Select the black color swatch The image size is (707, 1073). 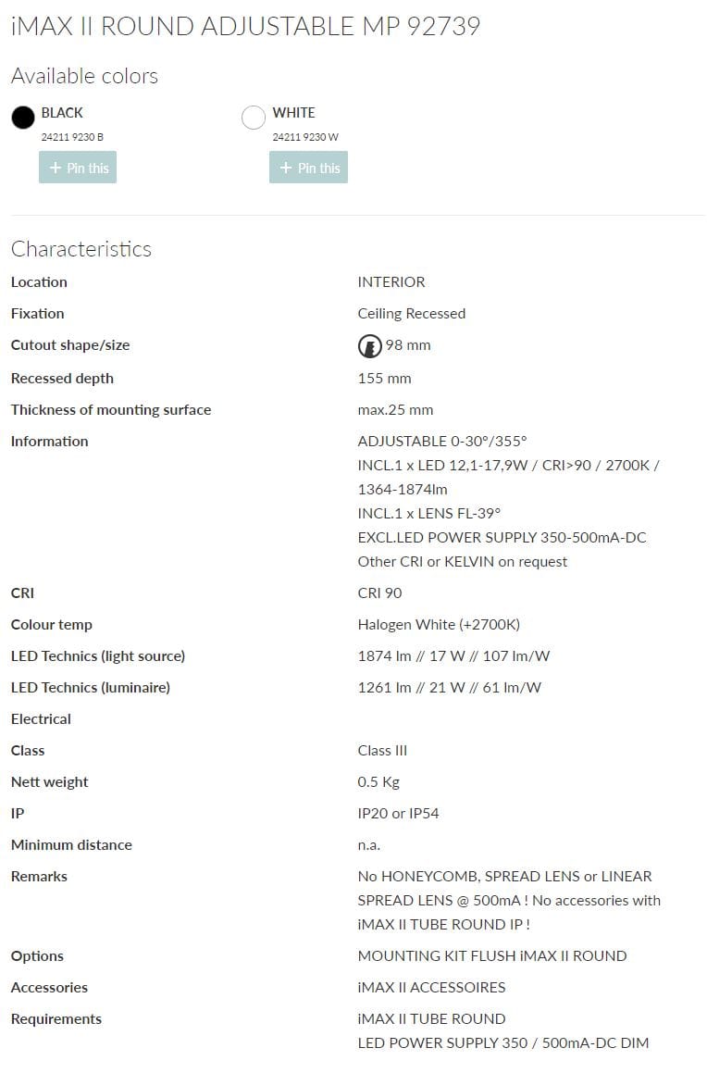click(x=23, y=118)
